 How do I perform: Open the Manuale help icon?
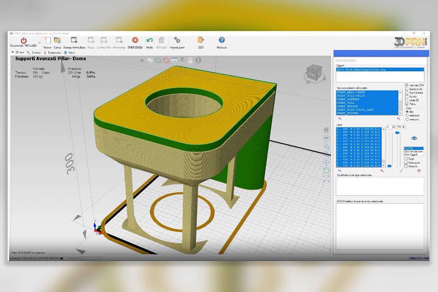coord(222,40)
